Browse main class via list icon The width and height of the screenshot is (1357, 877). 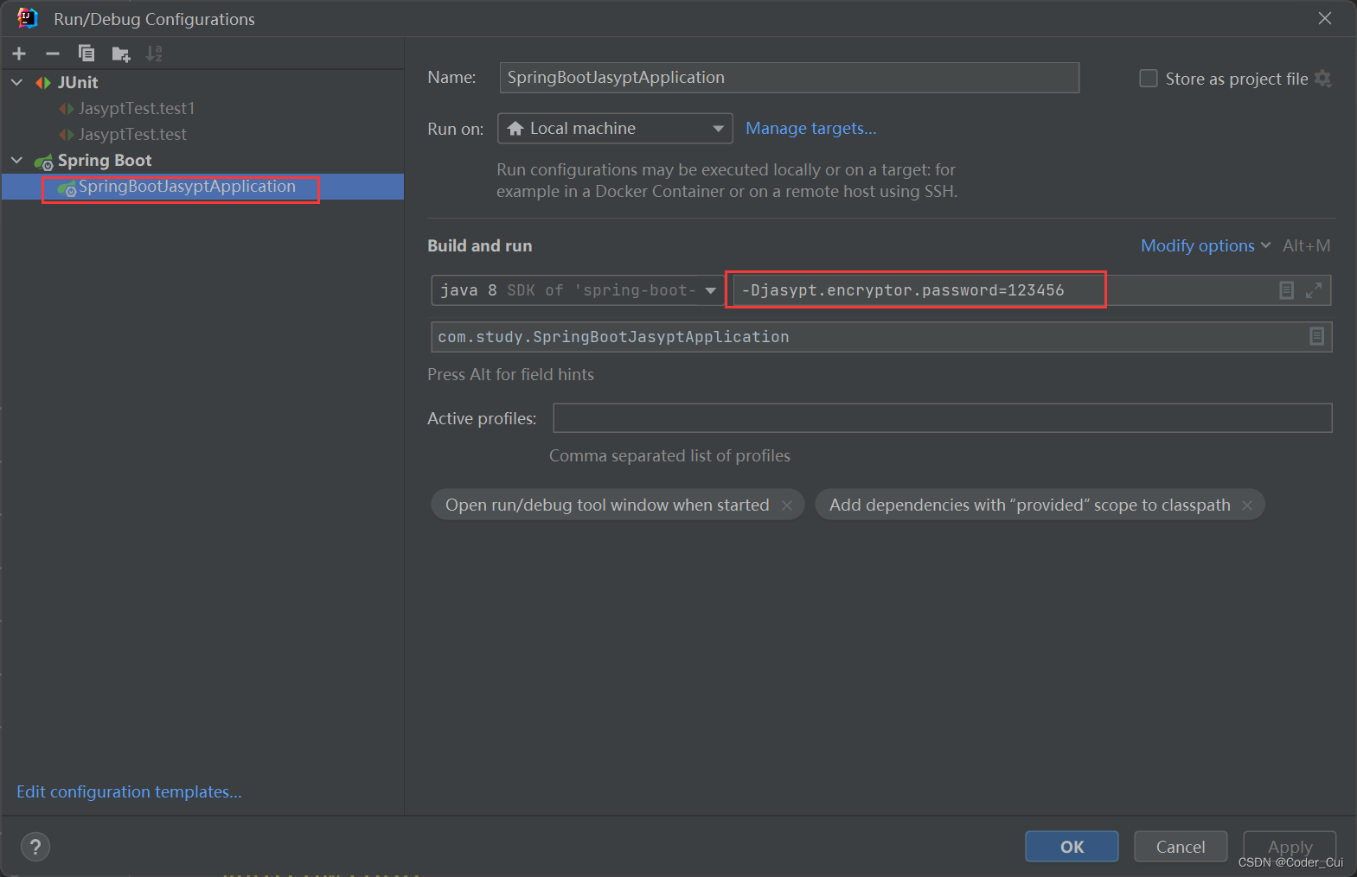tap(1317, 336)
